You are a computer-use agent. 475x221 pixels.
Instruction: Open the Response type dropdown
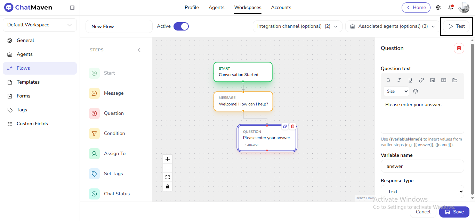422,191
